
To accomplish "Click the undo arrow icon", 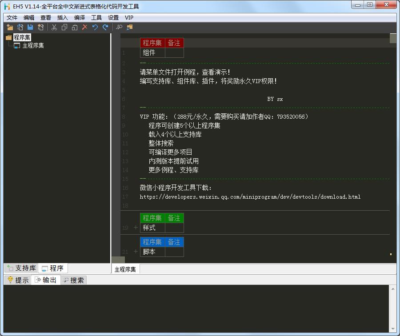I will point(95,28).
